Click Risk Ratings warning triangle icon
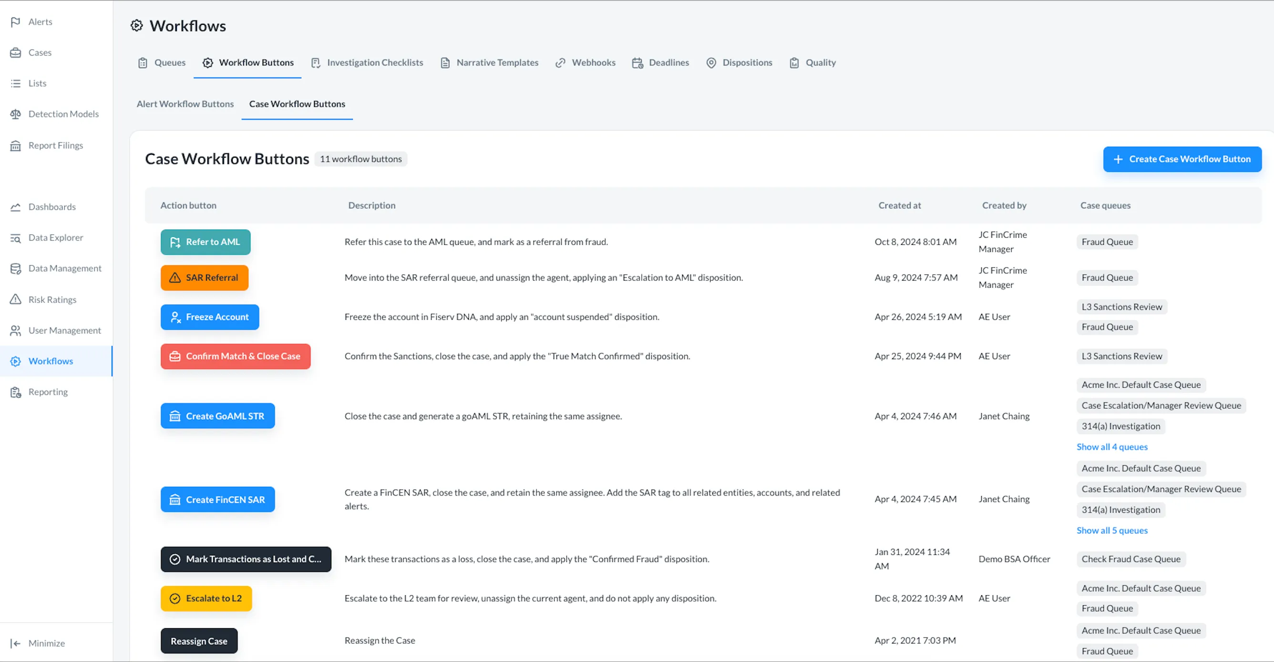This screenshot has width=1274, height=662. click(x=15, y=300)
